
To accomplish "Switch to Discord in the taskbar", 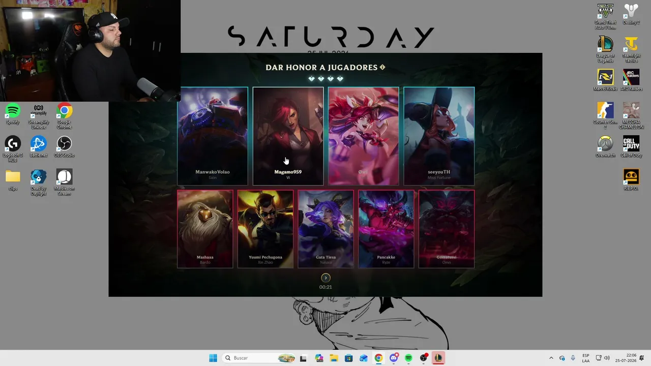I will click(x=394, y=358).
